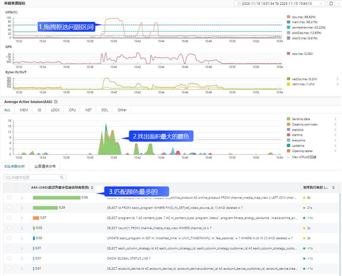Switch to the LOCK session tab
Viewport: 342px width, 276px height.
pyautogui.click(x=55, y=110)
